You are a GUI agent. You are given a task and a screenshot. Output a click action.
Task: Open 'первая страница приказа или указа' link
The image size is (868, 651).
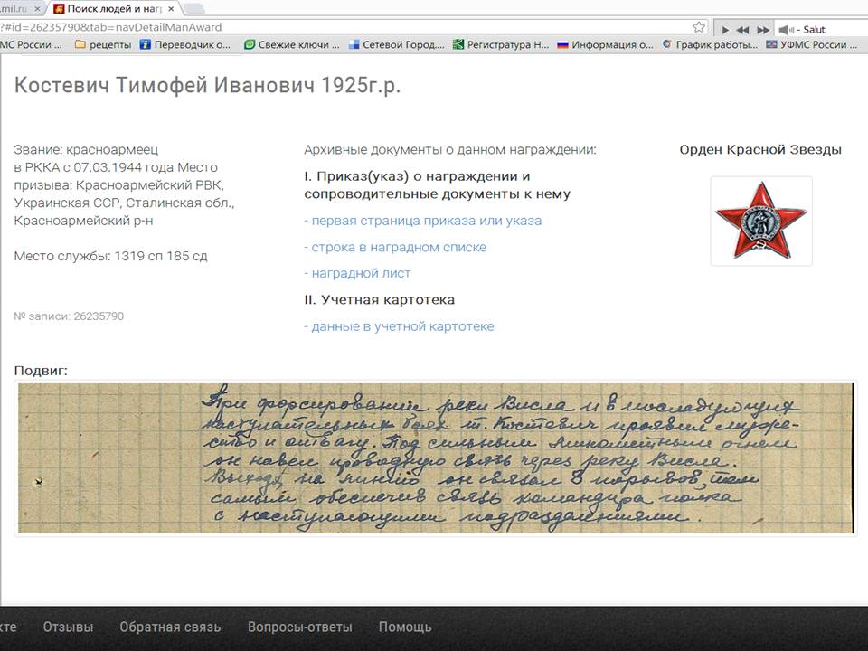point(423,221)
